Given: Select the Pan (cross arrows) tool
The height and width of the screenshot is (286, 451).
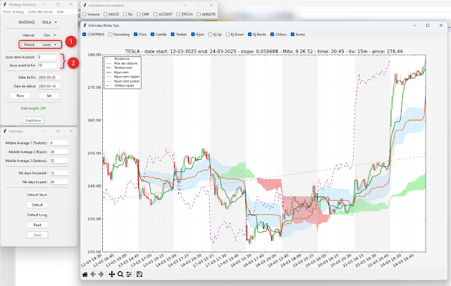Looking at the screenshot, I should [113, 274].
